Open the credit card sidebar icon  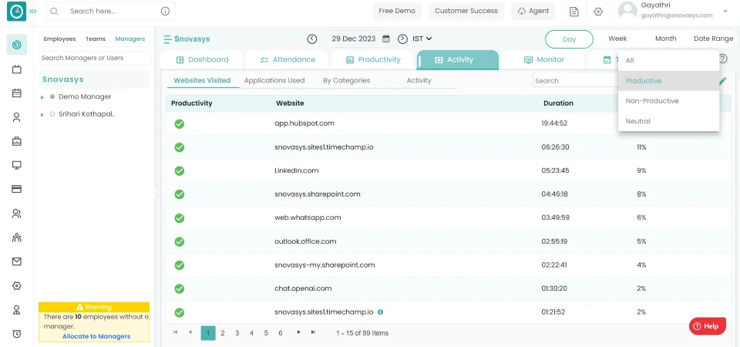click(x=16, y=189)
